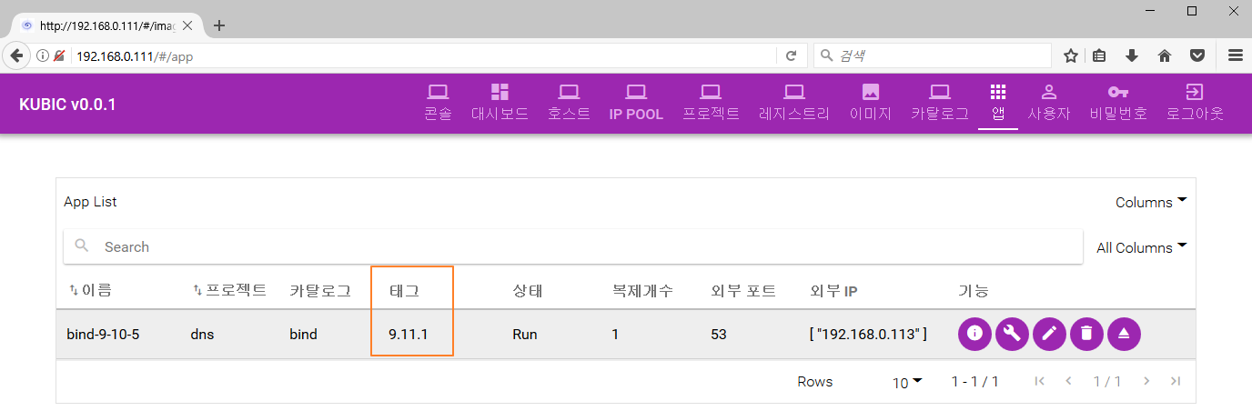Viewport: 1252px width, 411px height.
Task: Click the browser back button
Action: (15, 55)
